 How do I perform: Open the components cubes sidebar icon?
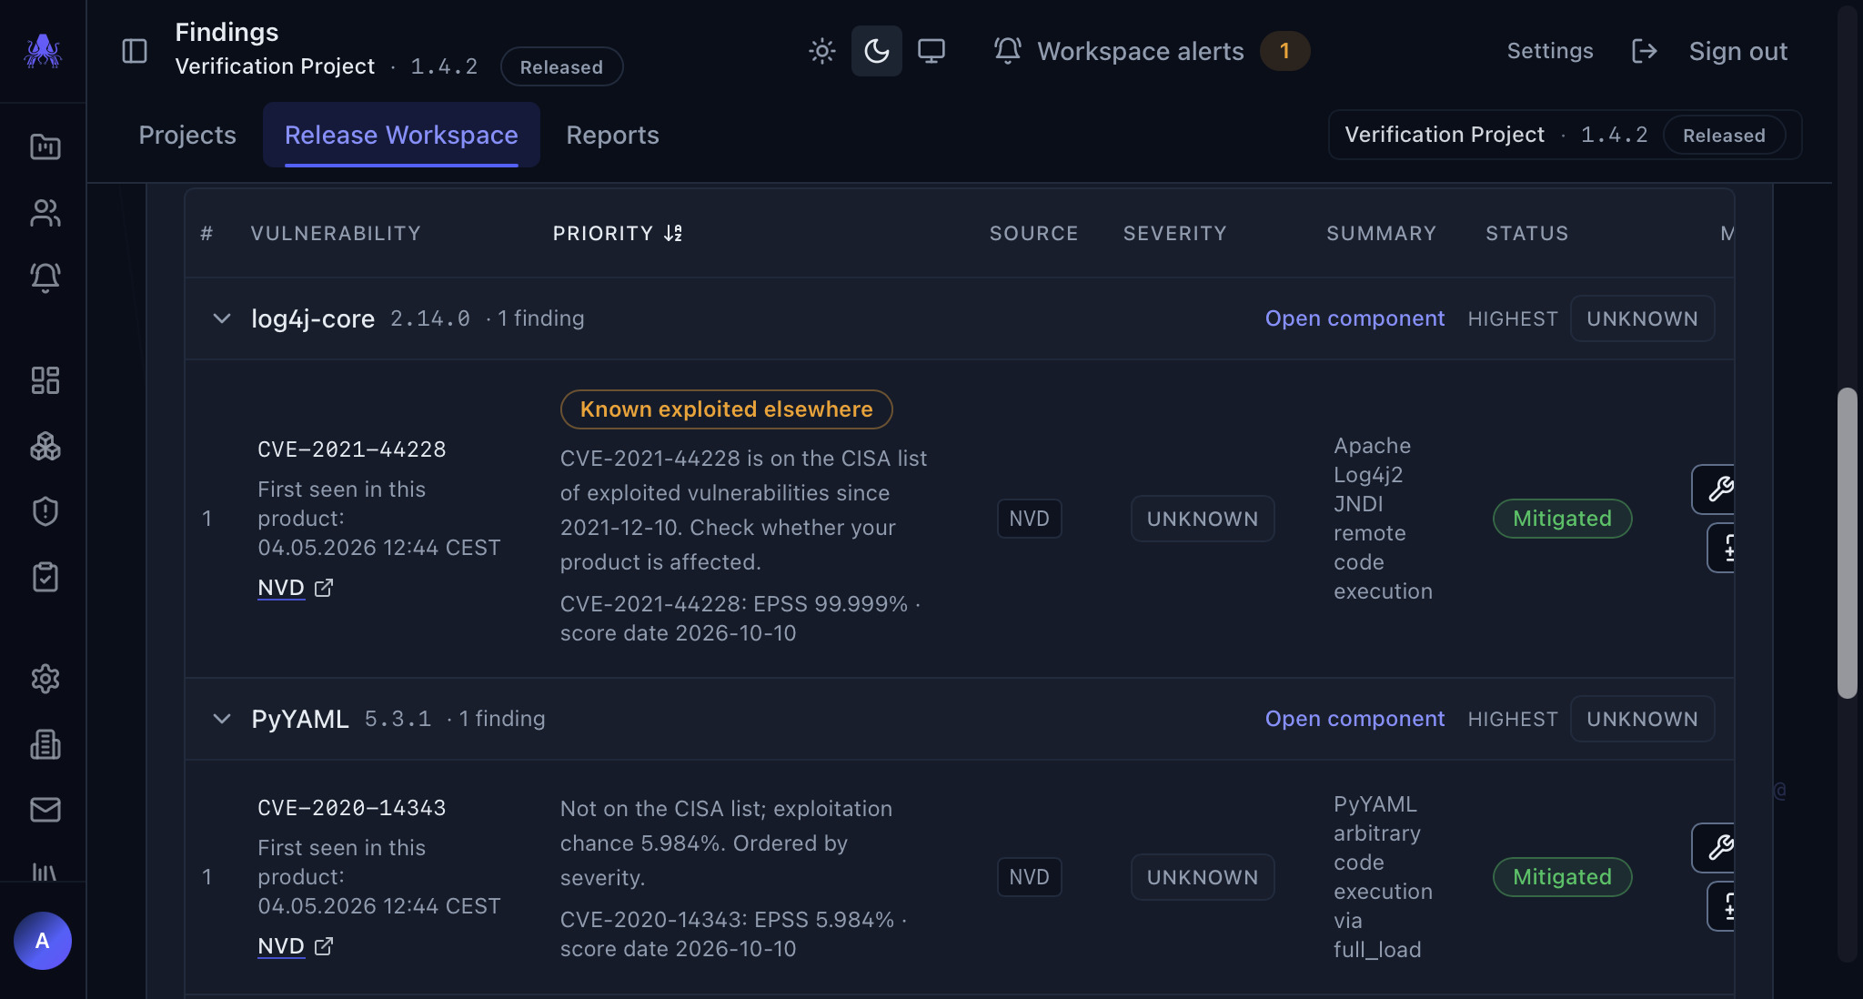pos(45,446)
